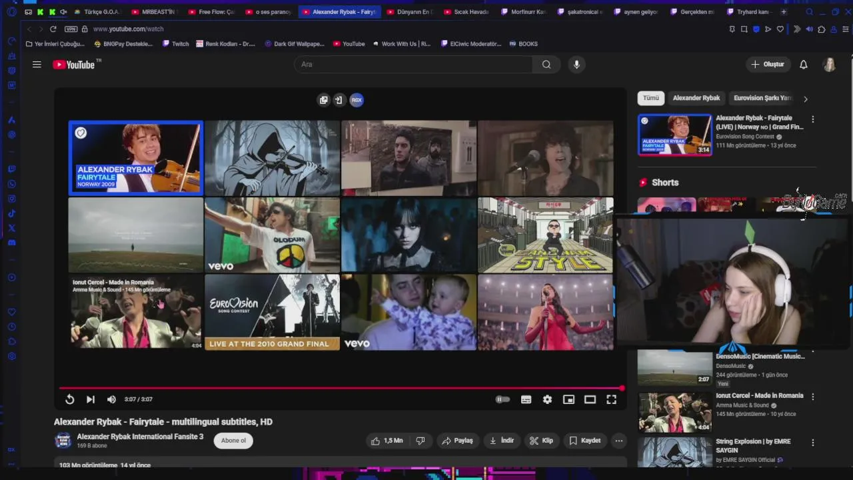Viewport: 853px width, 480px height.
Task: Skip to next video in player
Action: [91, 399]
